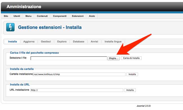Viewport: 183px width, 110px height.
Task: Switch to the Aggiorna tab
Action: (29, 41)
